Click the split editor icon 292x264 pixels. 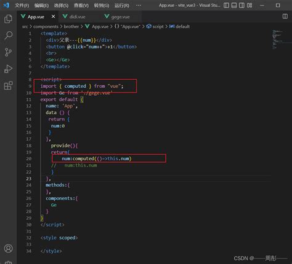click(x=285, y=16)
